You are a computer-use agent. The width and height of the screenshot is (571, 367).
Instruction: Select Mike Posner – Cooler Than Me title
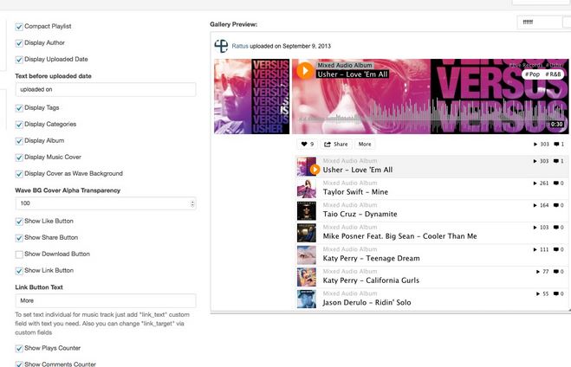pos(399,236)
